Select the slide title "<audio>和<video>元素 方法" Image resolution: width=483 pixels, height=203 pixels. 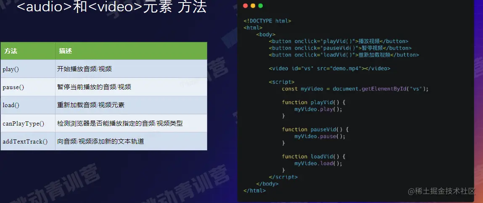111,7
